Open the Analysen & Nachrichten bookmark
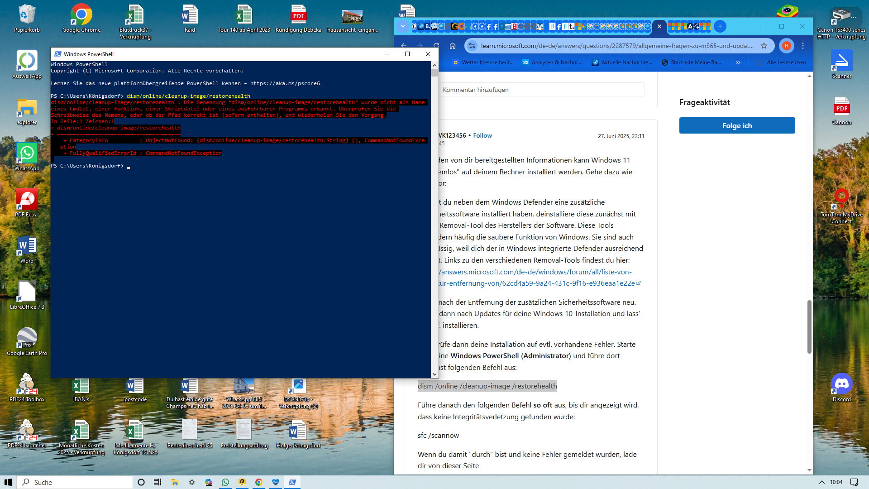This screenshot has height=489, width=869. point(552,62)
